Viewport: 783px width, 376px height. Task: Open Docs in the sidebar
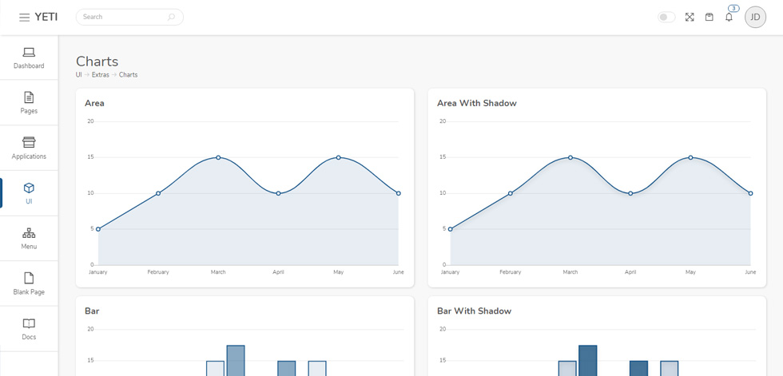coord(29,329)
